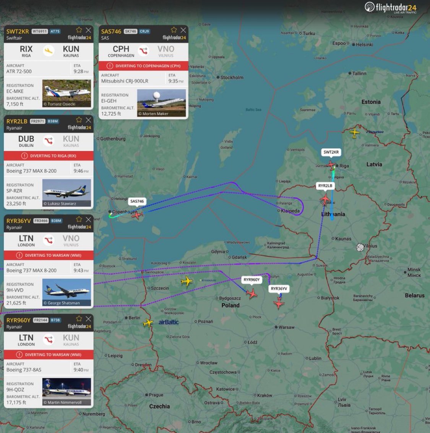The height and width of the screenshot is (433, 430).
Task: Favorite the SWT2KR flight with star
Action: pos(79,30)
